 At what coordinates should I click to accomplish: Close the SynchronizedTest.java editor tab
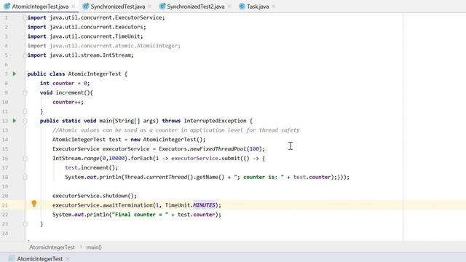[x=149, y=7]
